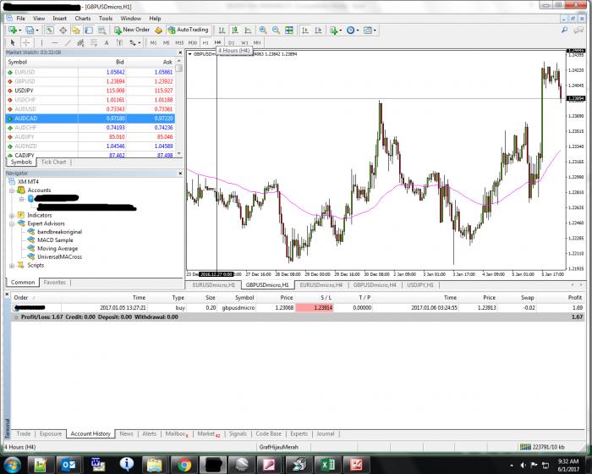The width and height of the screenshot is (592, 474).
Task: Select the Cursor arrow tool
Action: (x=13, y=42)
